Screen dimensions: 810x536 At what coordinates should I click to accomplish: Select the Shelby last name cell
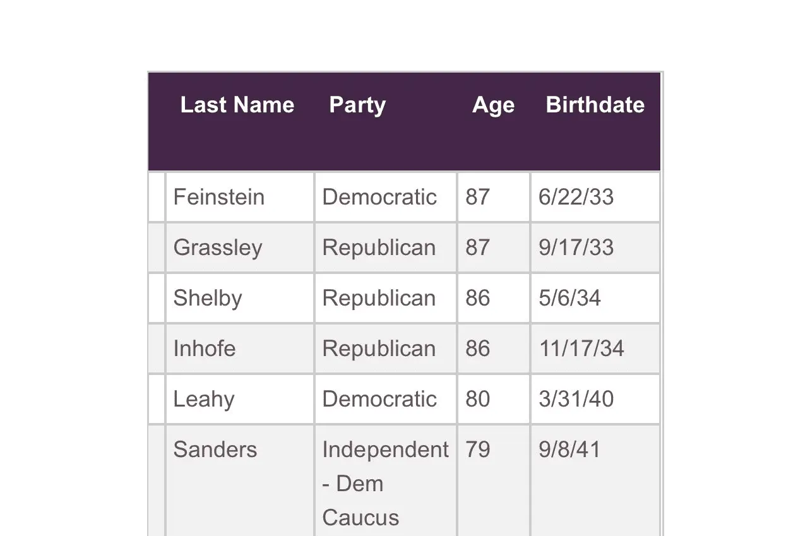207,298
